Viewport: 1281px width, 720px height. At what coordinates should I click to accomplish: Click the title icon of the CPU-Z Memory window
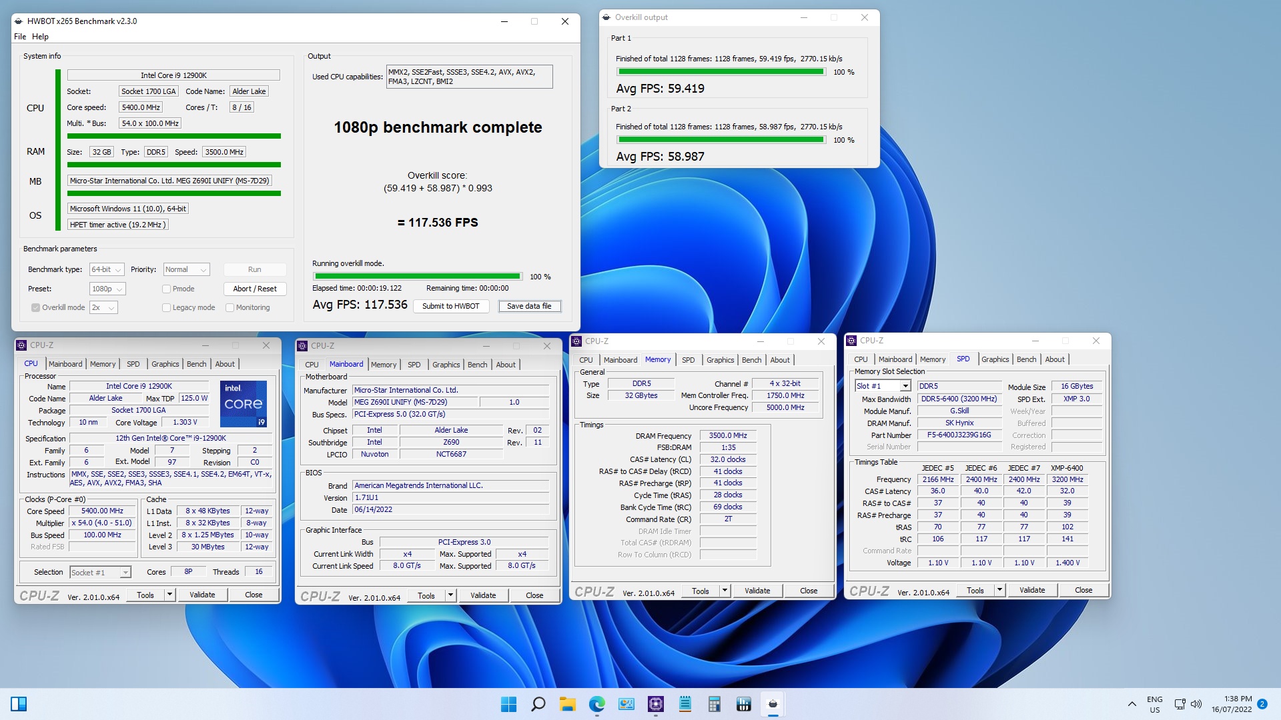[576, 341]
